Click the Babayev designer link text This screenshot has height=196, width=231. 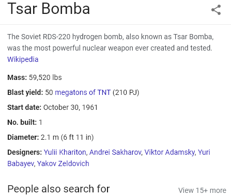point(21,164)
